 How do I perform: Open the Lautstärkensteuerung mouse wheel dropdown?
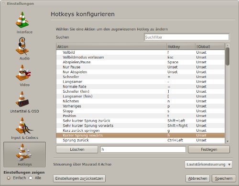tap(208, 165)
